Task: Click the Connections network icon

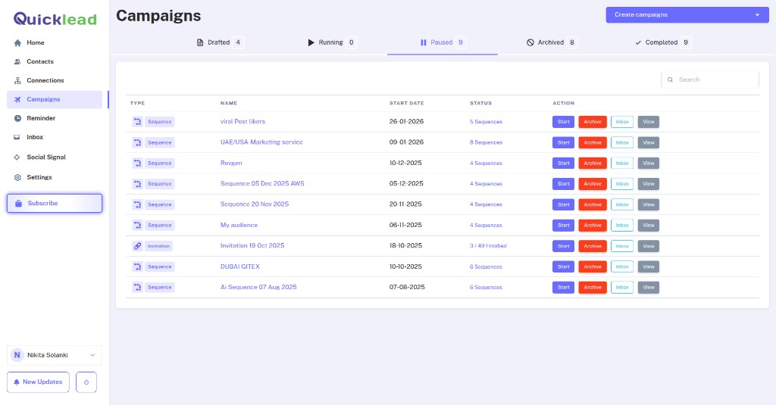Action: [18, 80]
